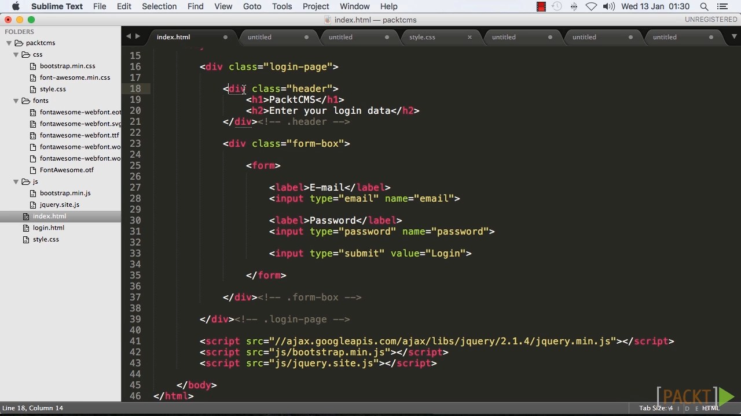The image size is (741, 416).
Task: Switch to the style.css tab
Action: (422, 37)
